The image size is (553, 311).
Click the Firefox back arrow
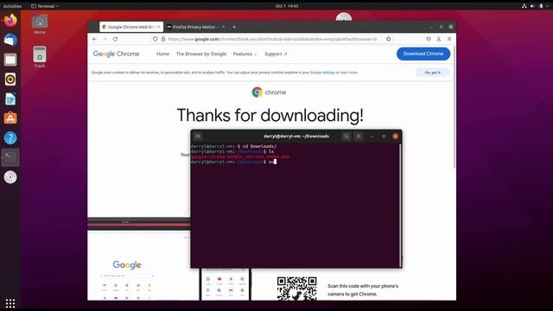pos(94,39)
